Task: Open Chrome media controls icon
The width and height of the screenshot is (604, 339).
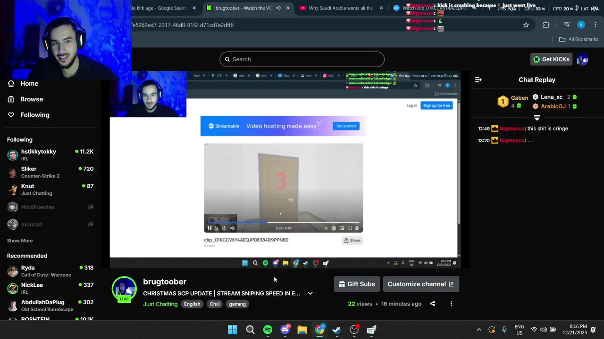Action: [567, 25]
